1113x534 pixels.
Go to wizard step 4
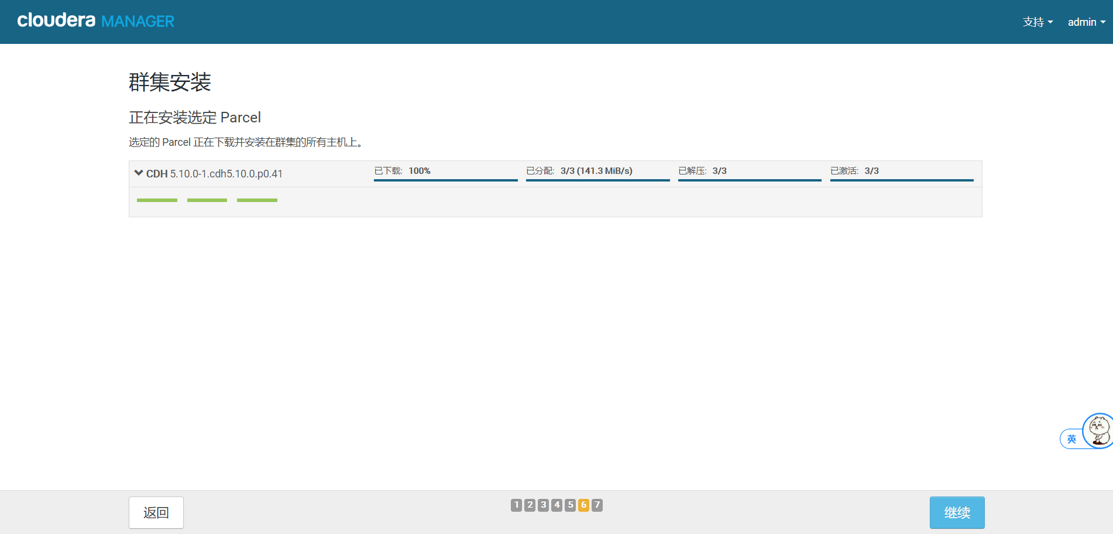[556, 505]
